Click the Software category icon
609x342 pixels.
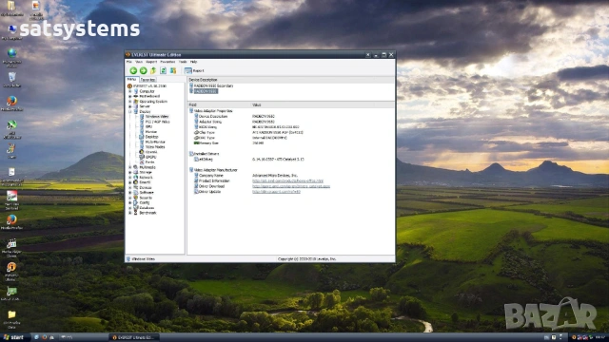point(135,192)
